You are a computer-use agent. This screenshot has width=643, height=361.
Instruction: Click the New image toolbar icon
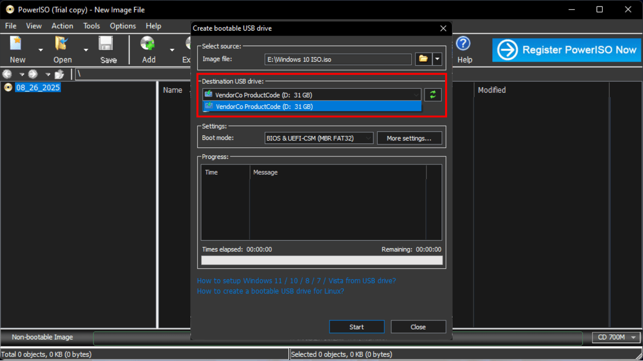pyautogui.click(x=16, y=45)
